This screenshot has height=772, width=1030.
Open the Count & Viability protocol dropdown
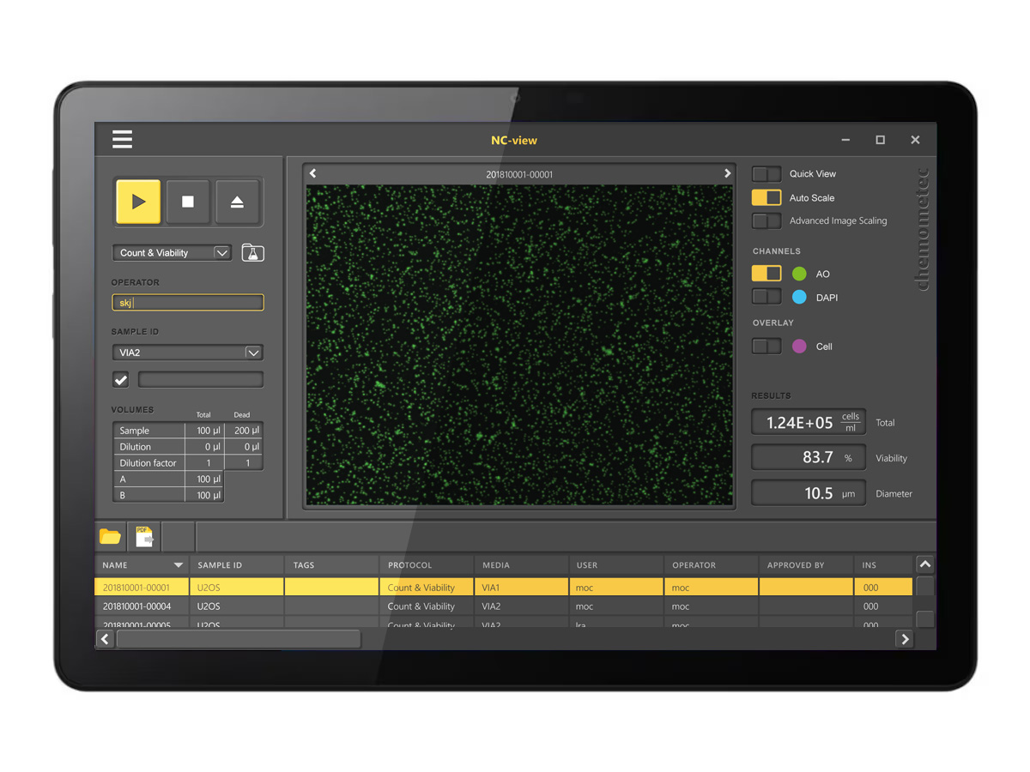[172, 253]
